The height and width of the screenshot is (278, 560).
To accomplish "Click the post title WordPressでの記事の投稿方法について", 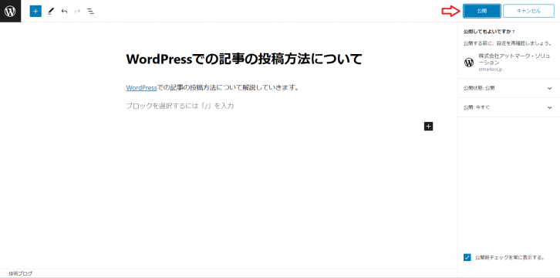I will [x=244, y=59].
